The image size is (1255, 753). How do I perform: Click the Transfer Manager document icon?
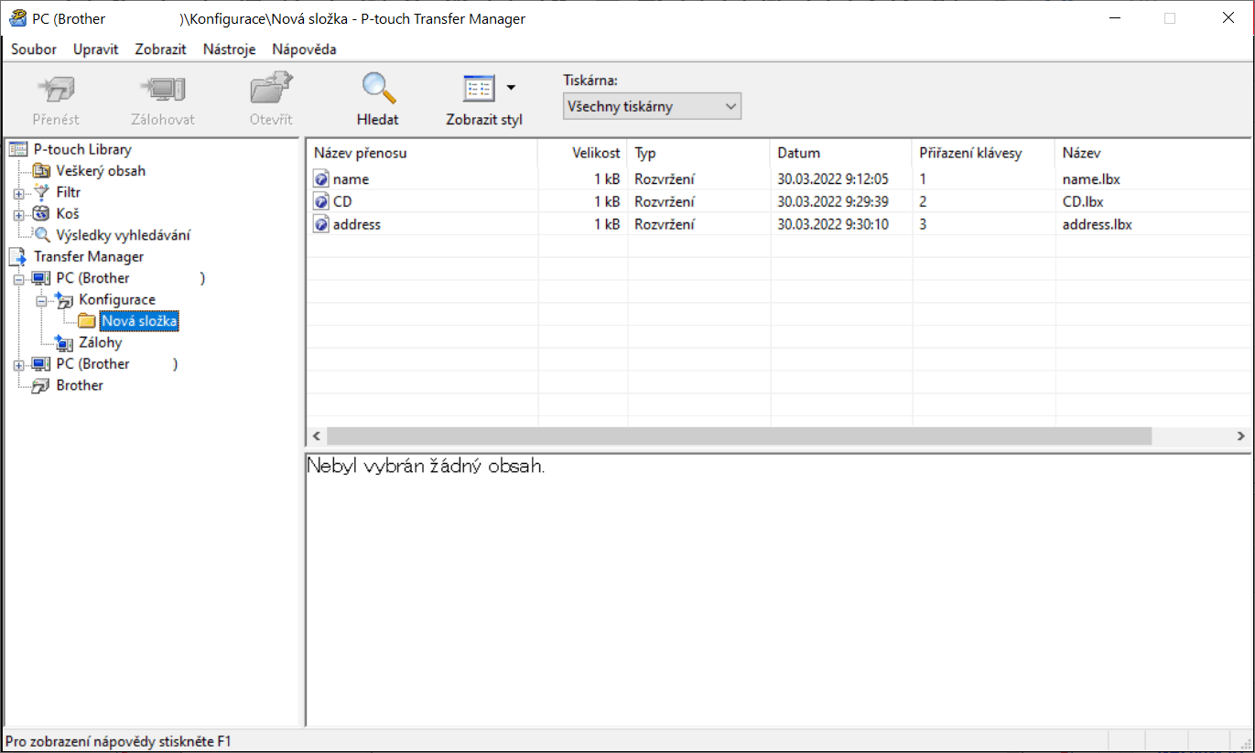(18, 256)
